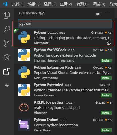Viewport: 117px width, 135px height.
Task: Open the Extensions view icon
Action: point(7,71)
